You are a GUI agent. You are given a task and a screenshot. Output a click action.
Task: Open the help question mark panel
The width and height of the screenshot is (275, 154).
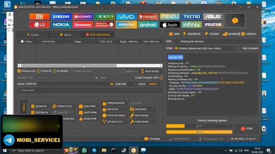pos(235,21)
